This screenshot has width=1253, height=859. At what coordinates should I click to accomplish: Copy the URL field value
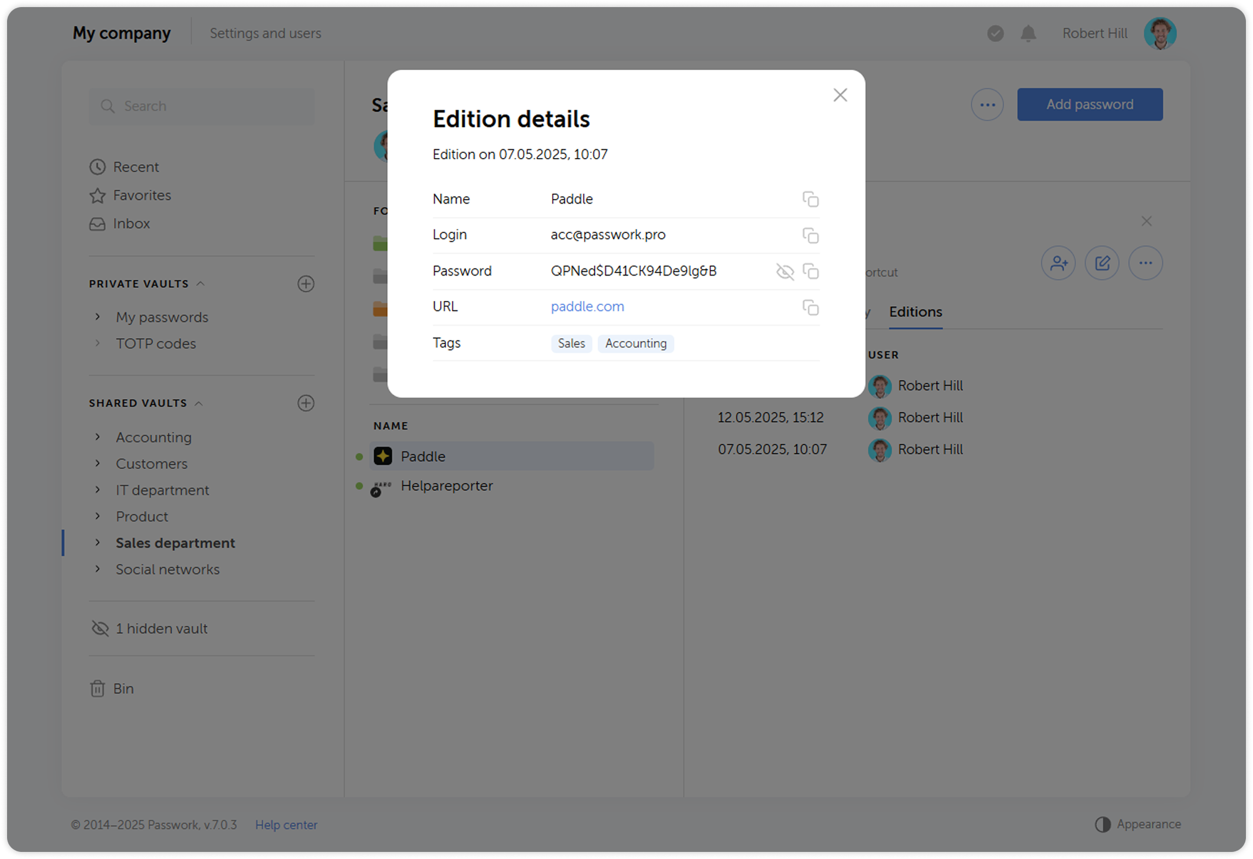(x=811, y=307)
